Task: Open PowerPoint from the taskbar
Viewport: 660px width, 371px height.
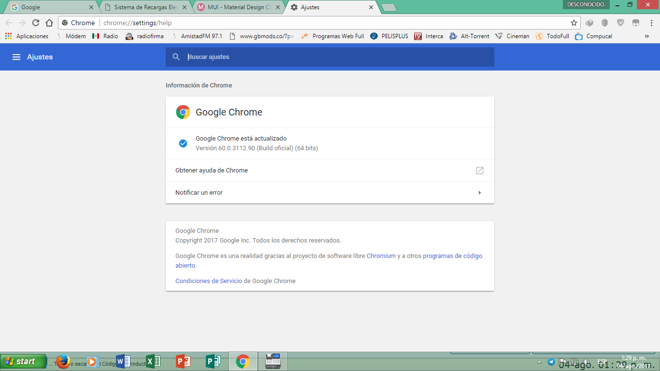Action: pos(183,361)
